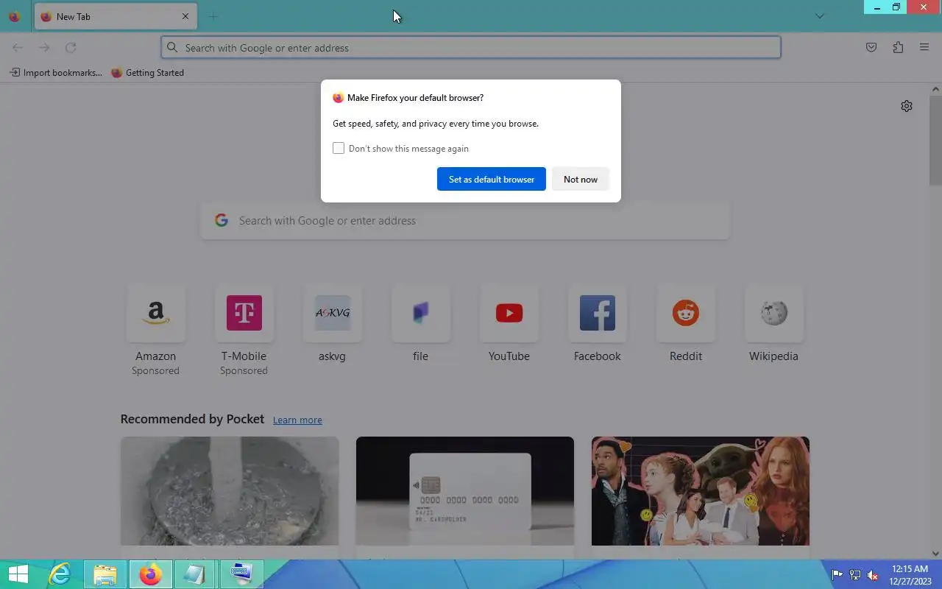Reload the current page
942x589 pixels.
pos(71,48)
